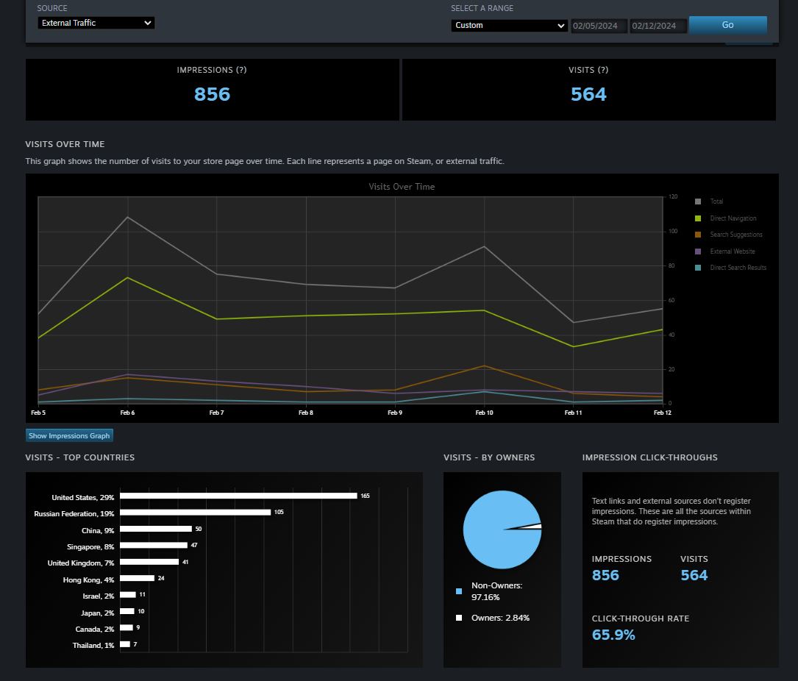The height and width of the screenshot is (681, 798).
Task: Click the Russian Federation bar showing 105
Action: coord(195,512)
